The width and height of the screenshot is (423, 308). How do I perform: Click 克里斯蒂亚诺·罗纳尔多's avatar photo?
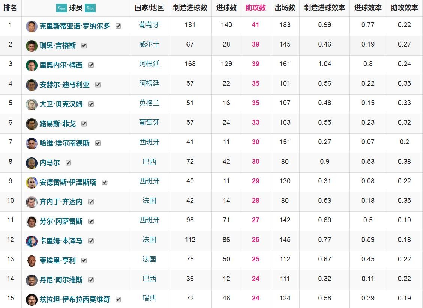(x=31, y=26)
